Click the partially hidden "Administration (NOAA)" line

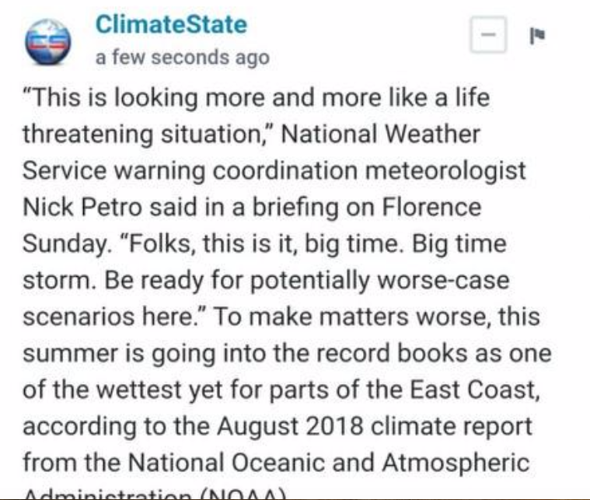pos(155,495)
